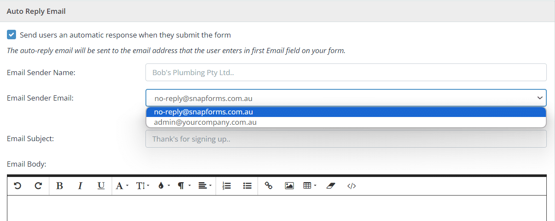Open the paragraph format dropdown
This screenshot has height=221, width=555.
pyautogui.click(x=184, y=186)
